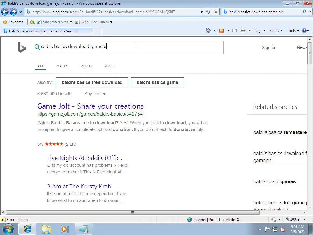Click the Home icon in command bar
The width and height of the screenshot is (313, 235).
(208, 31)
